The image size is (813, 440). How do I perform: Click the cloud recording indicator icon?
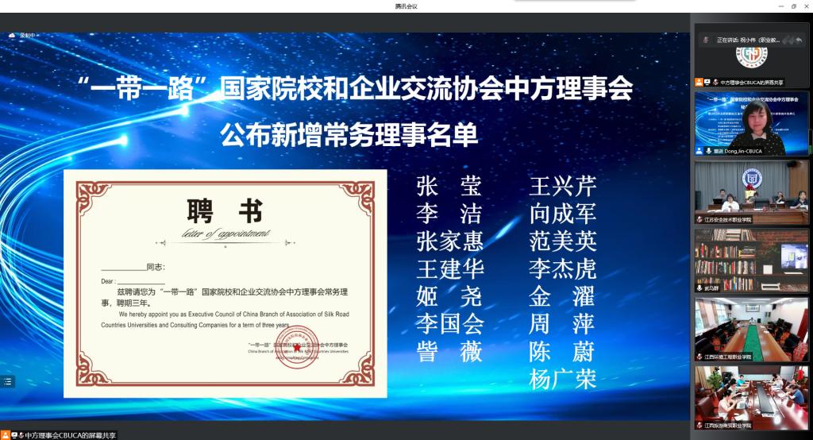pyautogui.click(x=12, y=35)
